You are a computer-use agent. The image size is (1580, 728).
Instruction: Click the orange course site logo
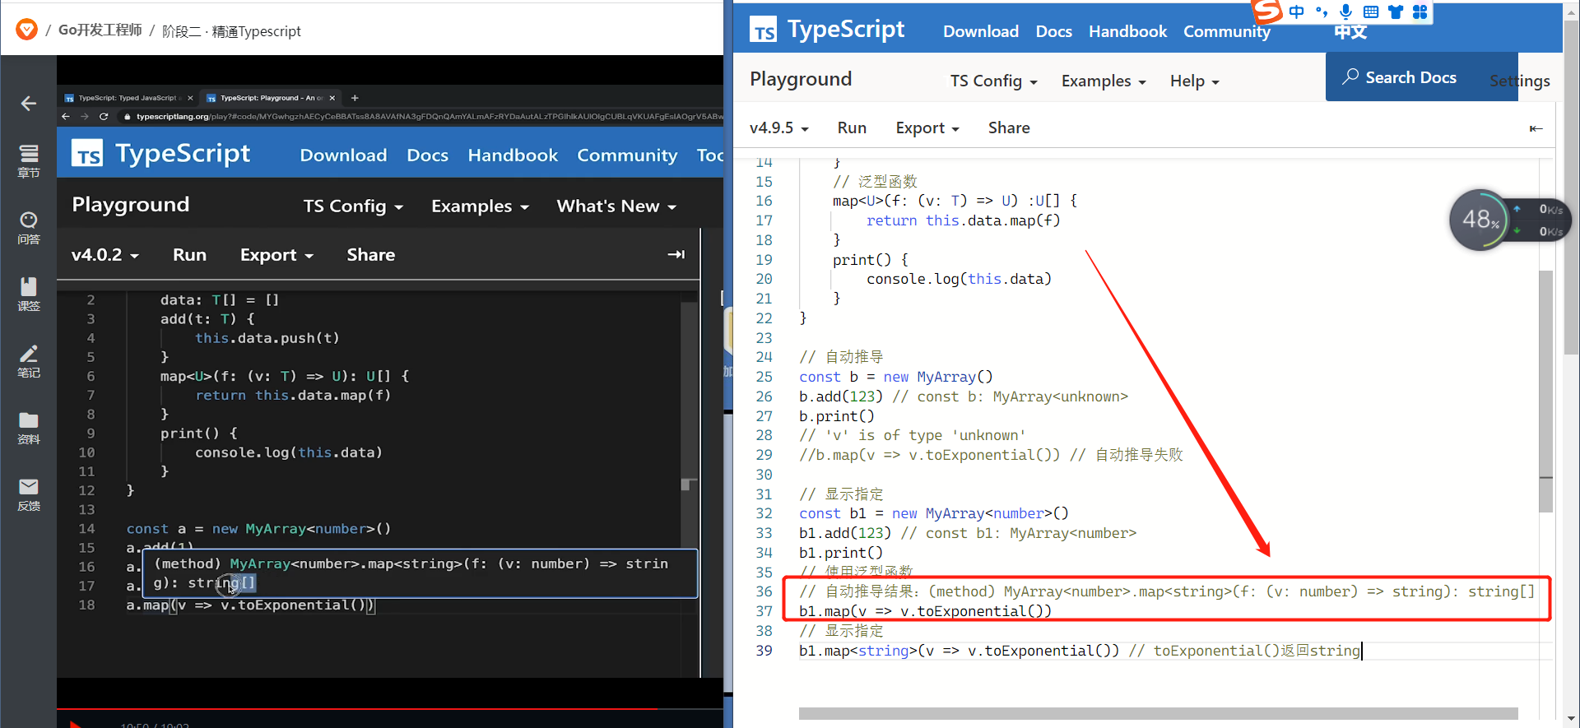[x=27, y=30]
